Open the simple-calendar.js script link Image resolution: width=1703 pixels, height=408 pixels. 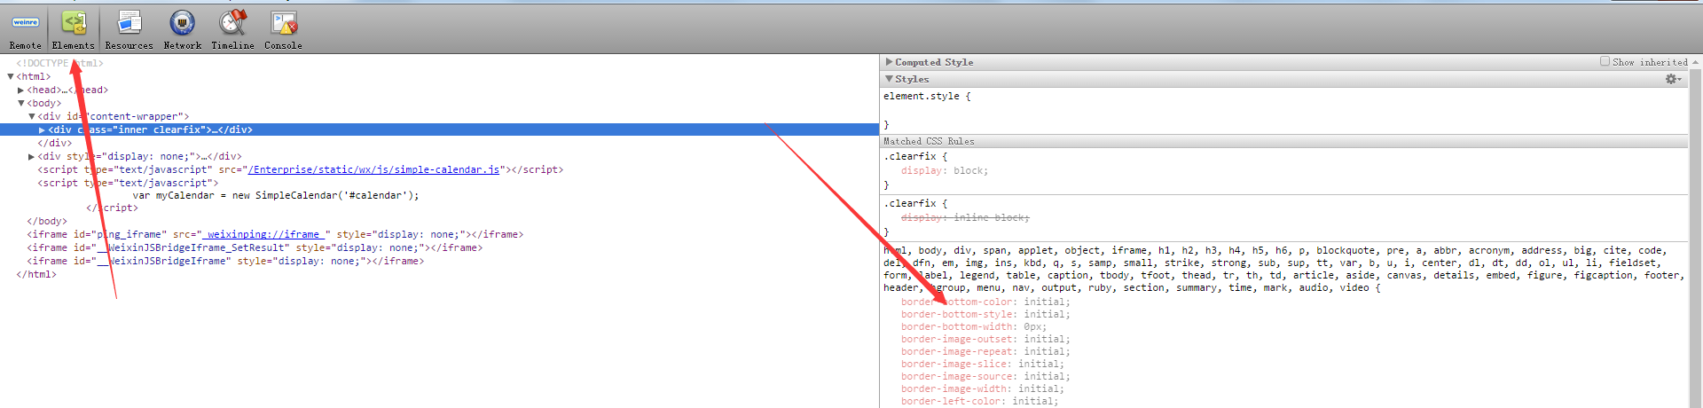(373, 169)
